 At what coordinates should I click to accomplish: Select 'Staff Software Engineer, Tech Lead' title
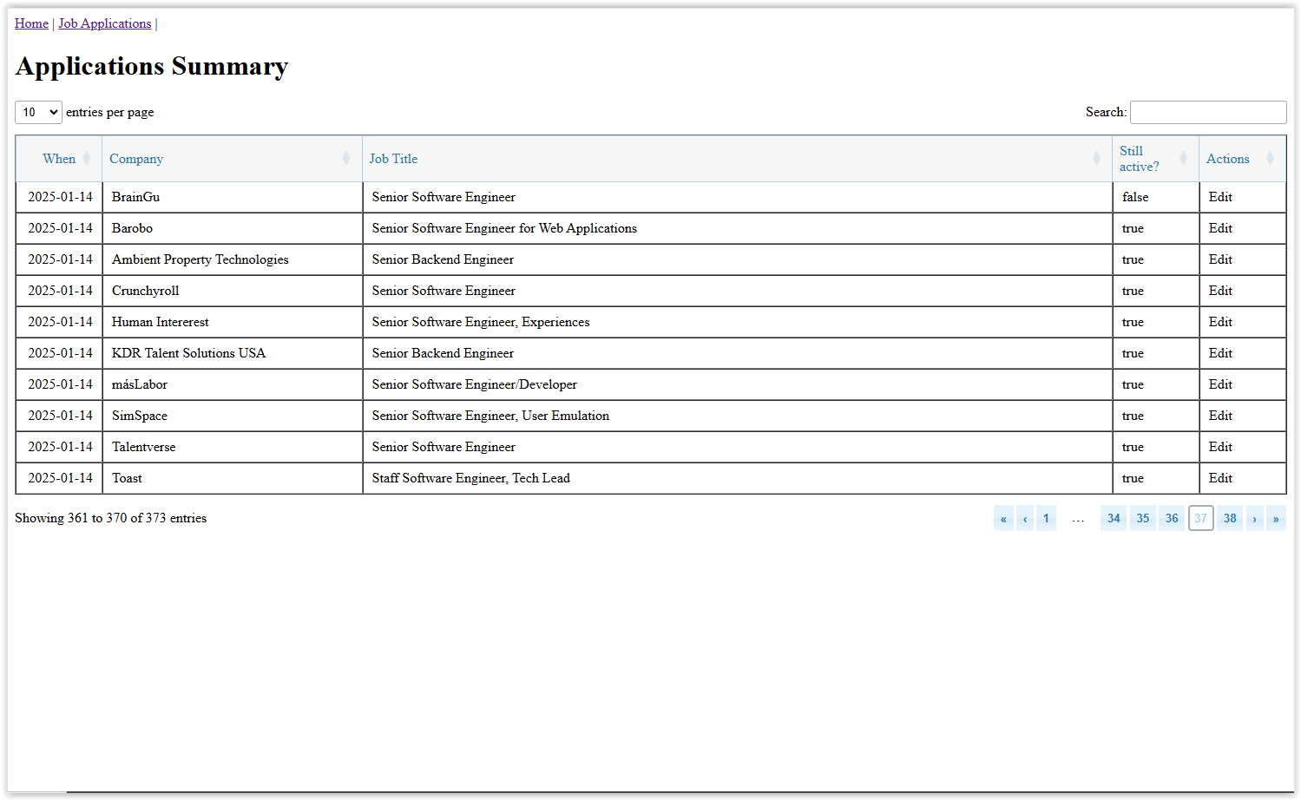point(471,478)
